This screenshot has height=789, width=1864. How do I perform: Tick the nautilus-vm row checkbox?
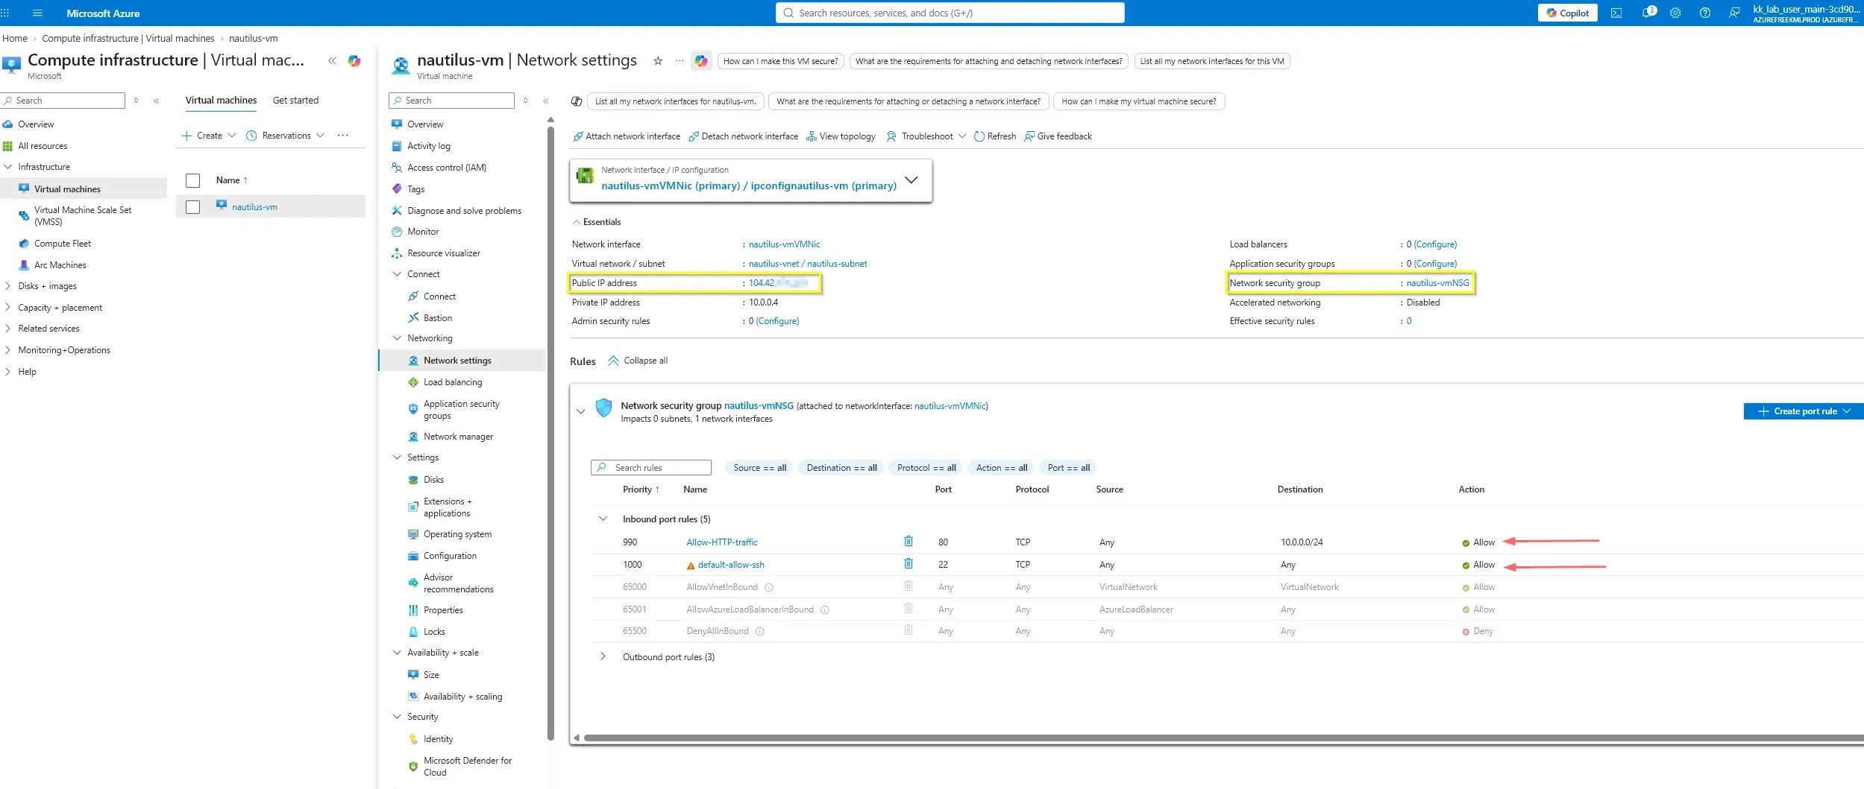pos(193,207)
